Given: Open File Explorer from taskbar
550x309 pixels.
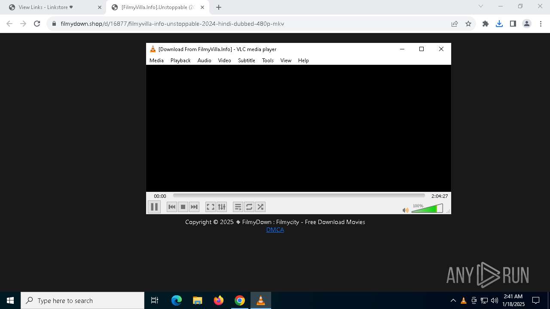Looking at the screenshot, I should [x=198, y=300].
